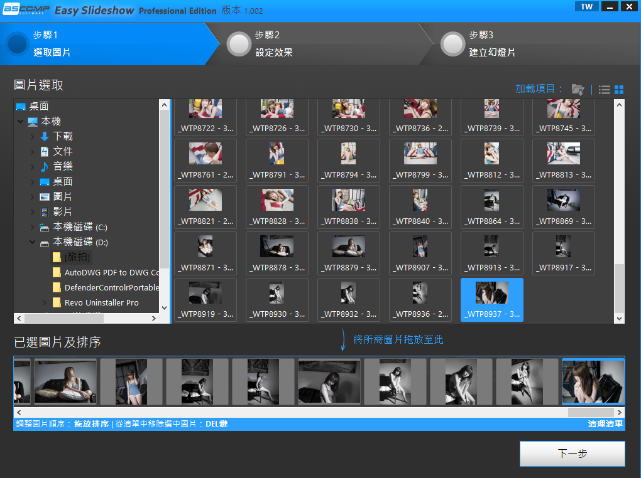This screenshot has height=478, width=641.
Task: Select thumbnail _WTP8907
Action: coord(420,253)
